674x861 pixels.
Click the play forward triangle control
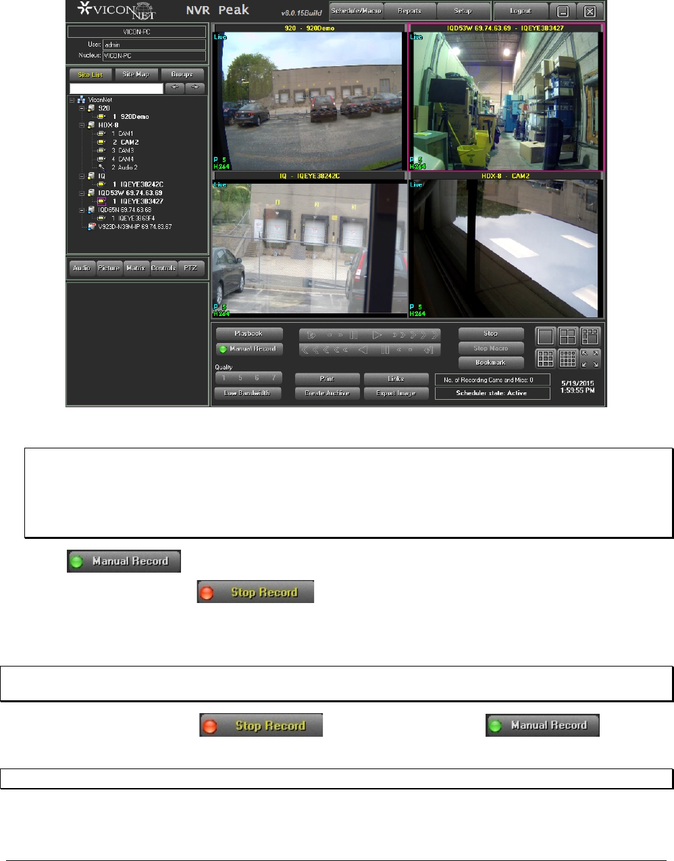click(x=378, y=334)
